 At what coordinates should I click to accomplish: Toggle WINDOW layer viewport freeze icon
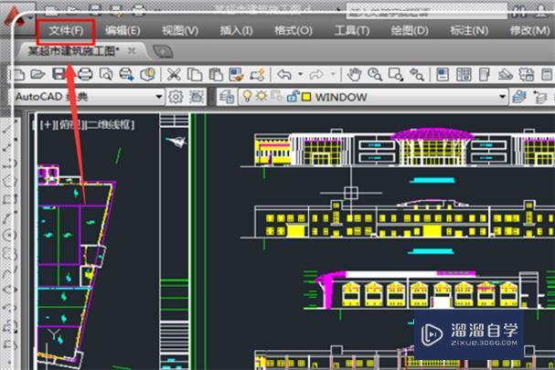[276, 96]
